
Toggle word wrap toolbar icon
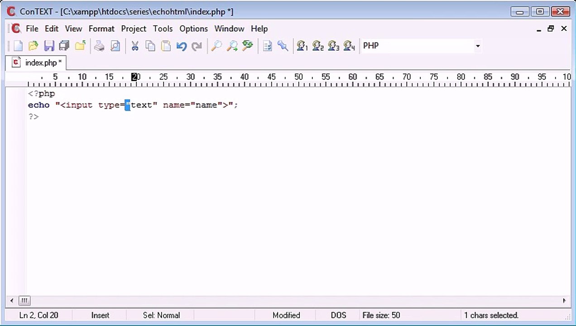(267, 46)
